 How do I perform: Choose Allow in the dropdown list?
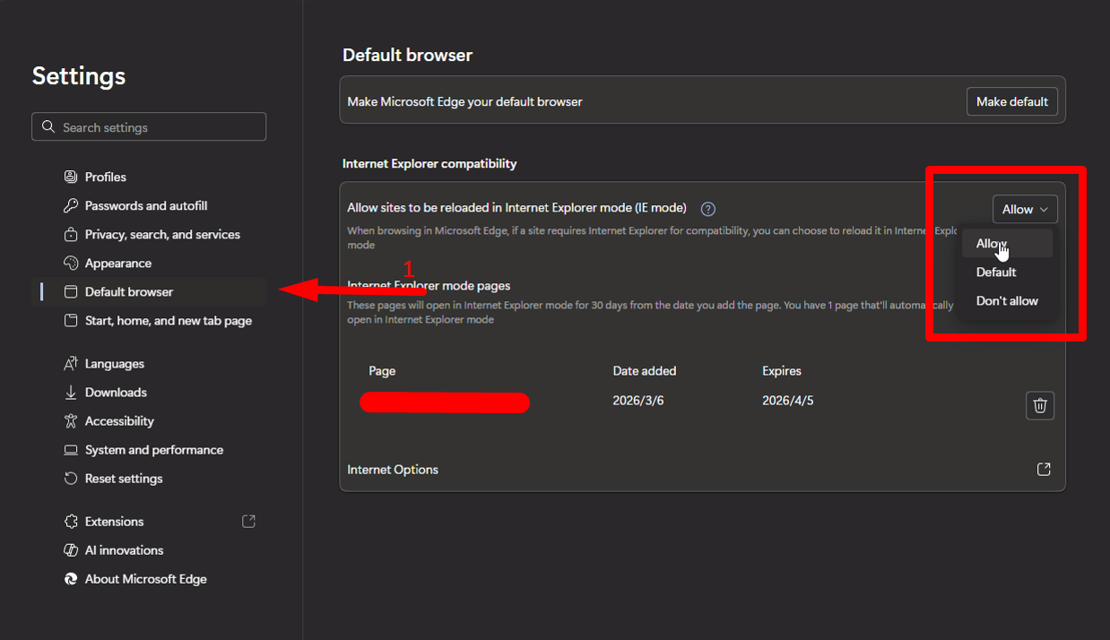point(1006,243)
